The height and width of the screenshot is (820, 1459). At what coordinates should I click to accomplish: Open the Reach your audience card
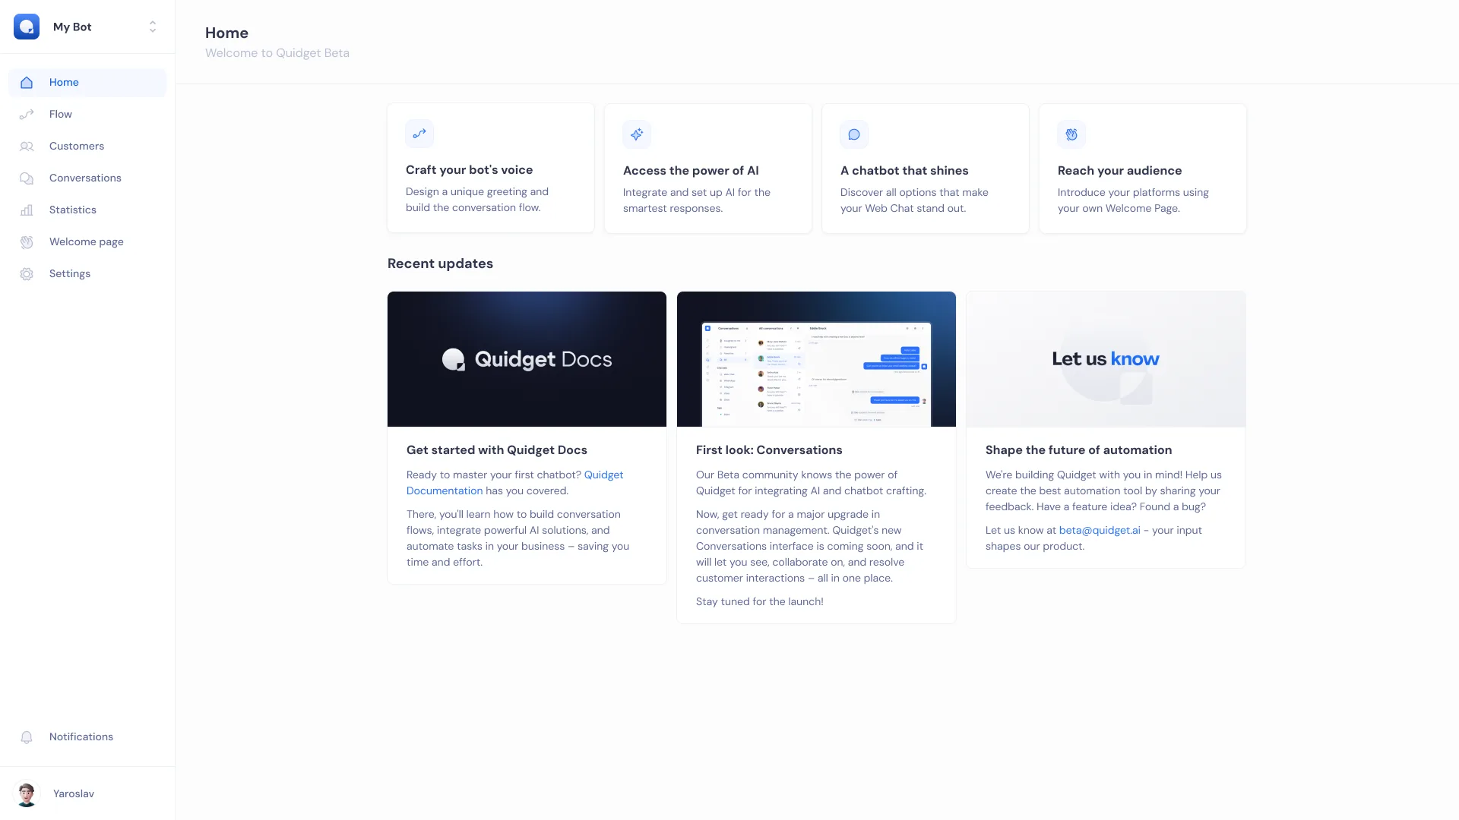coord(1142,169)
